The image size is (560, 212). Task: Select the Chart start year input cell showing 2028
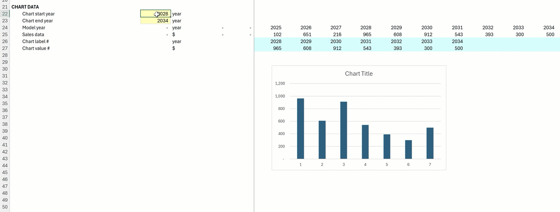pyautogui.click(x=155, y=14)
